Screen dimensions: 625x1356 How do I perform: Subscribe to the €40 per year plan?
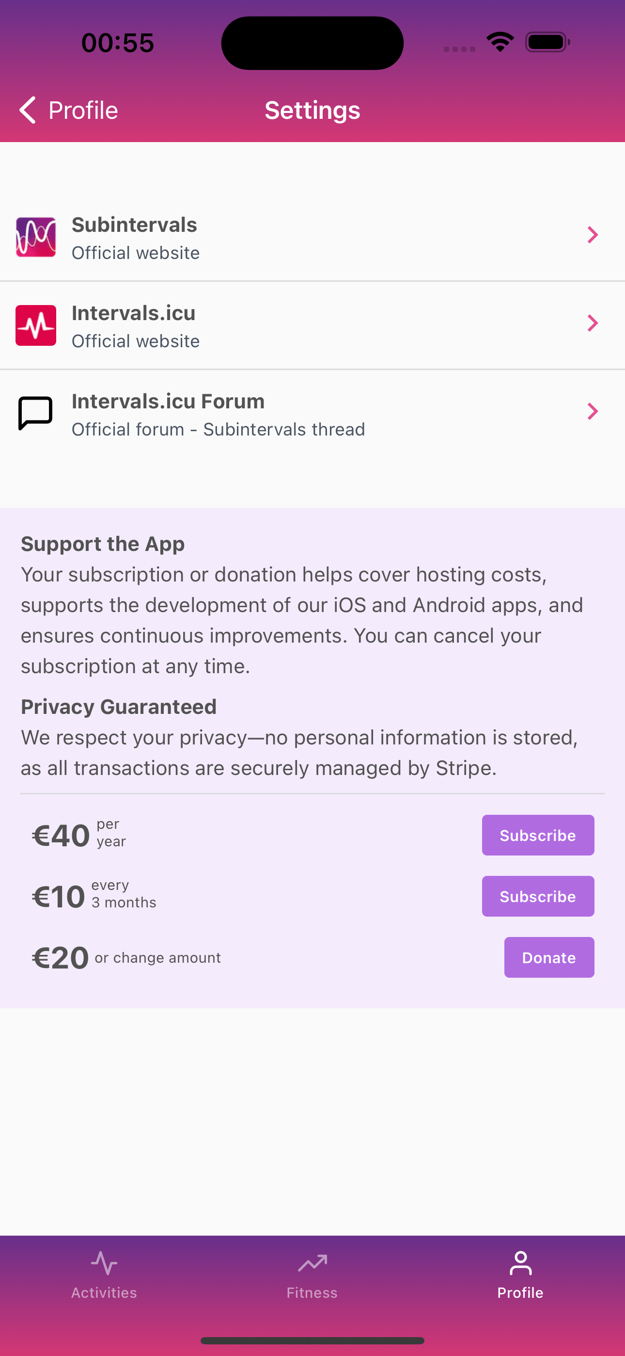tap(538, 836)
